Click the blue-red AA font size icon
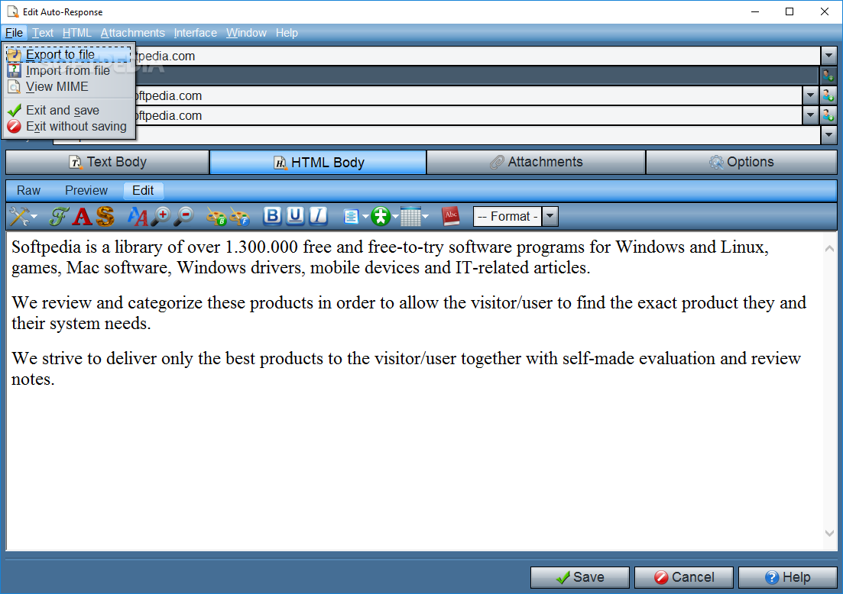This screenshot has height=594, width=843. (137, 216)
